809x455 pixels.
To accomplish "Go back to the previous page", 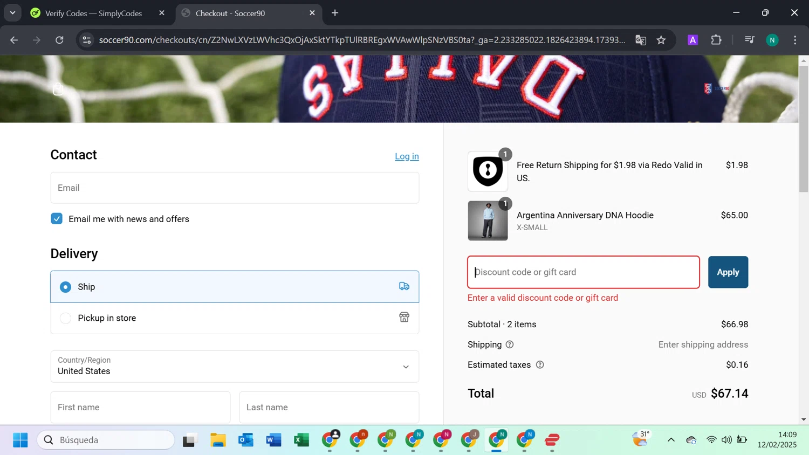I will click(x=14, y=40).
